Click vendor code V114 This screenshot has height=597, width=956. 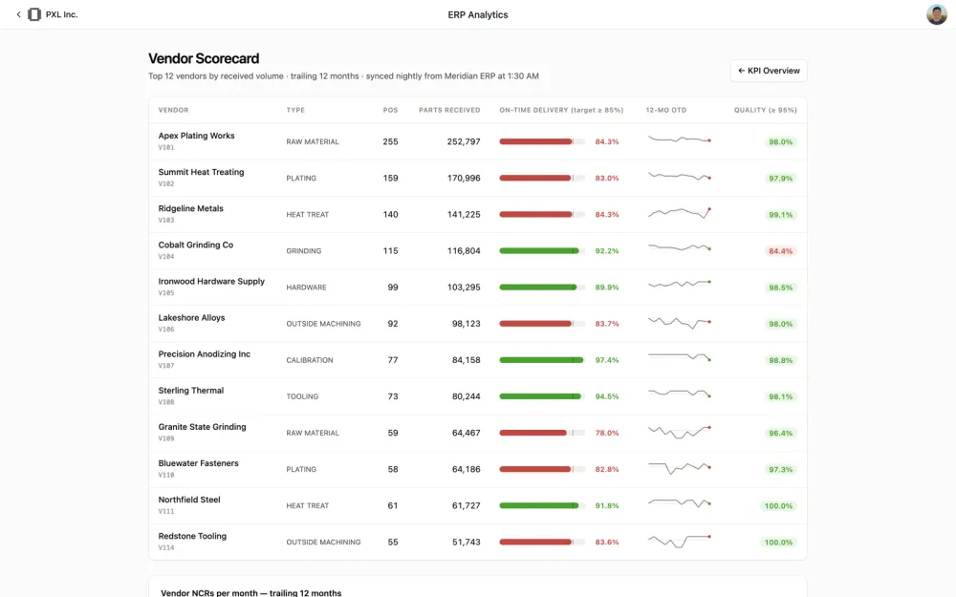pyautogui.click(x=165, y=547)
